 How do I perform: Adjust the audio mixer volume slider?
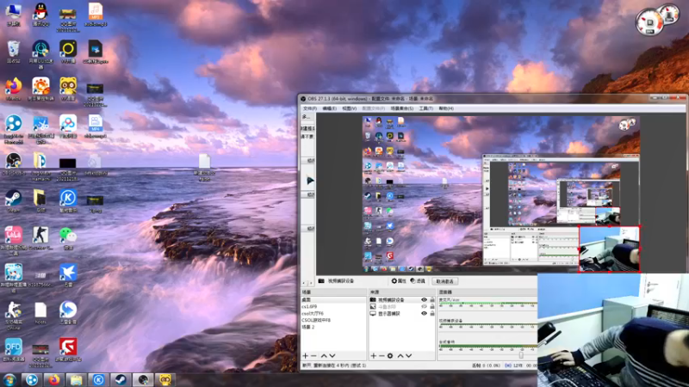tap(521, 355)
